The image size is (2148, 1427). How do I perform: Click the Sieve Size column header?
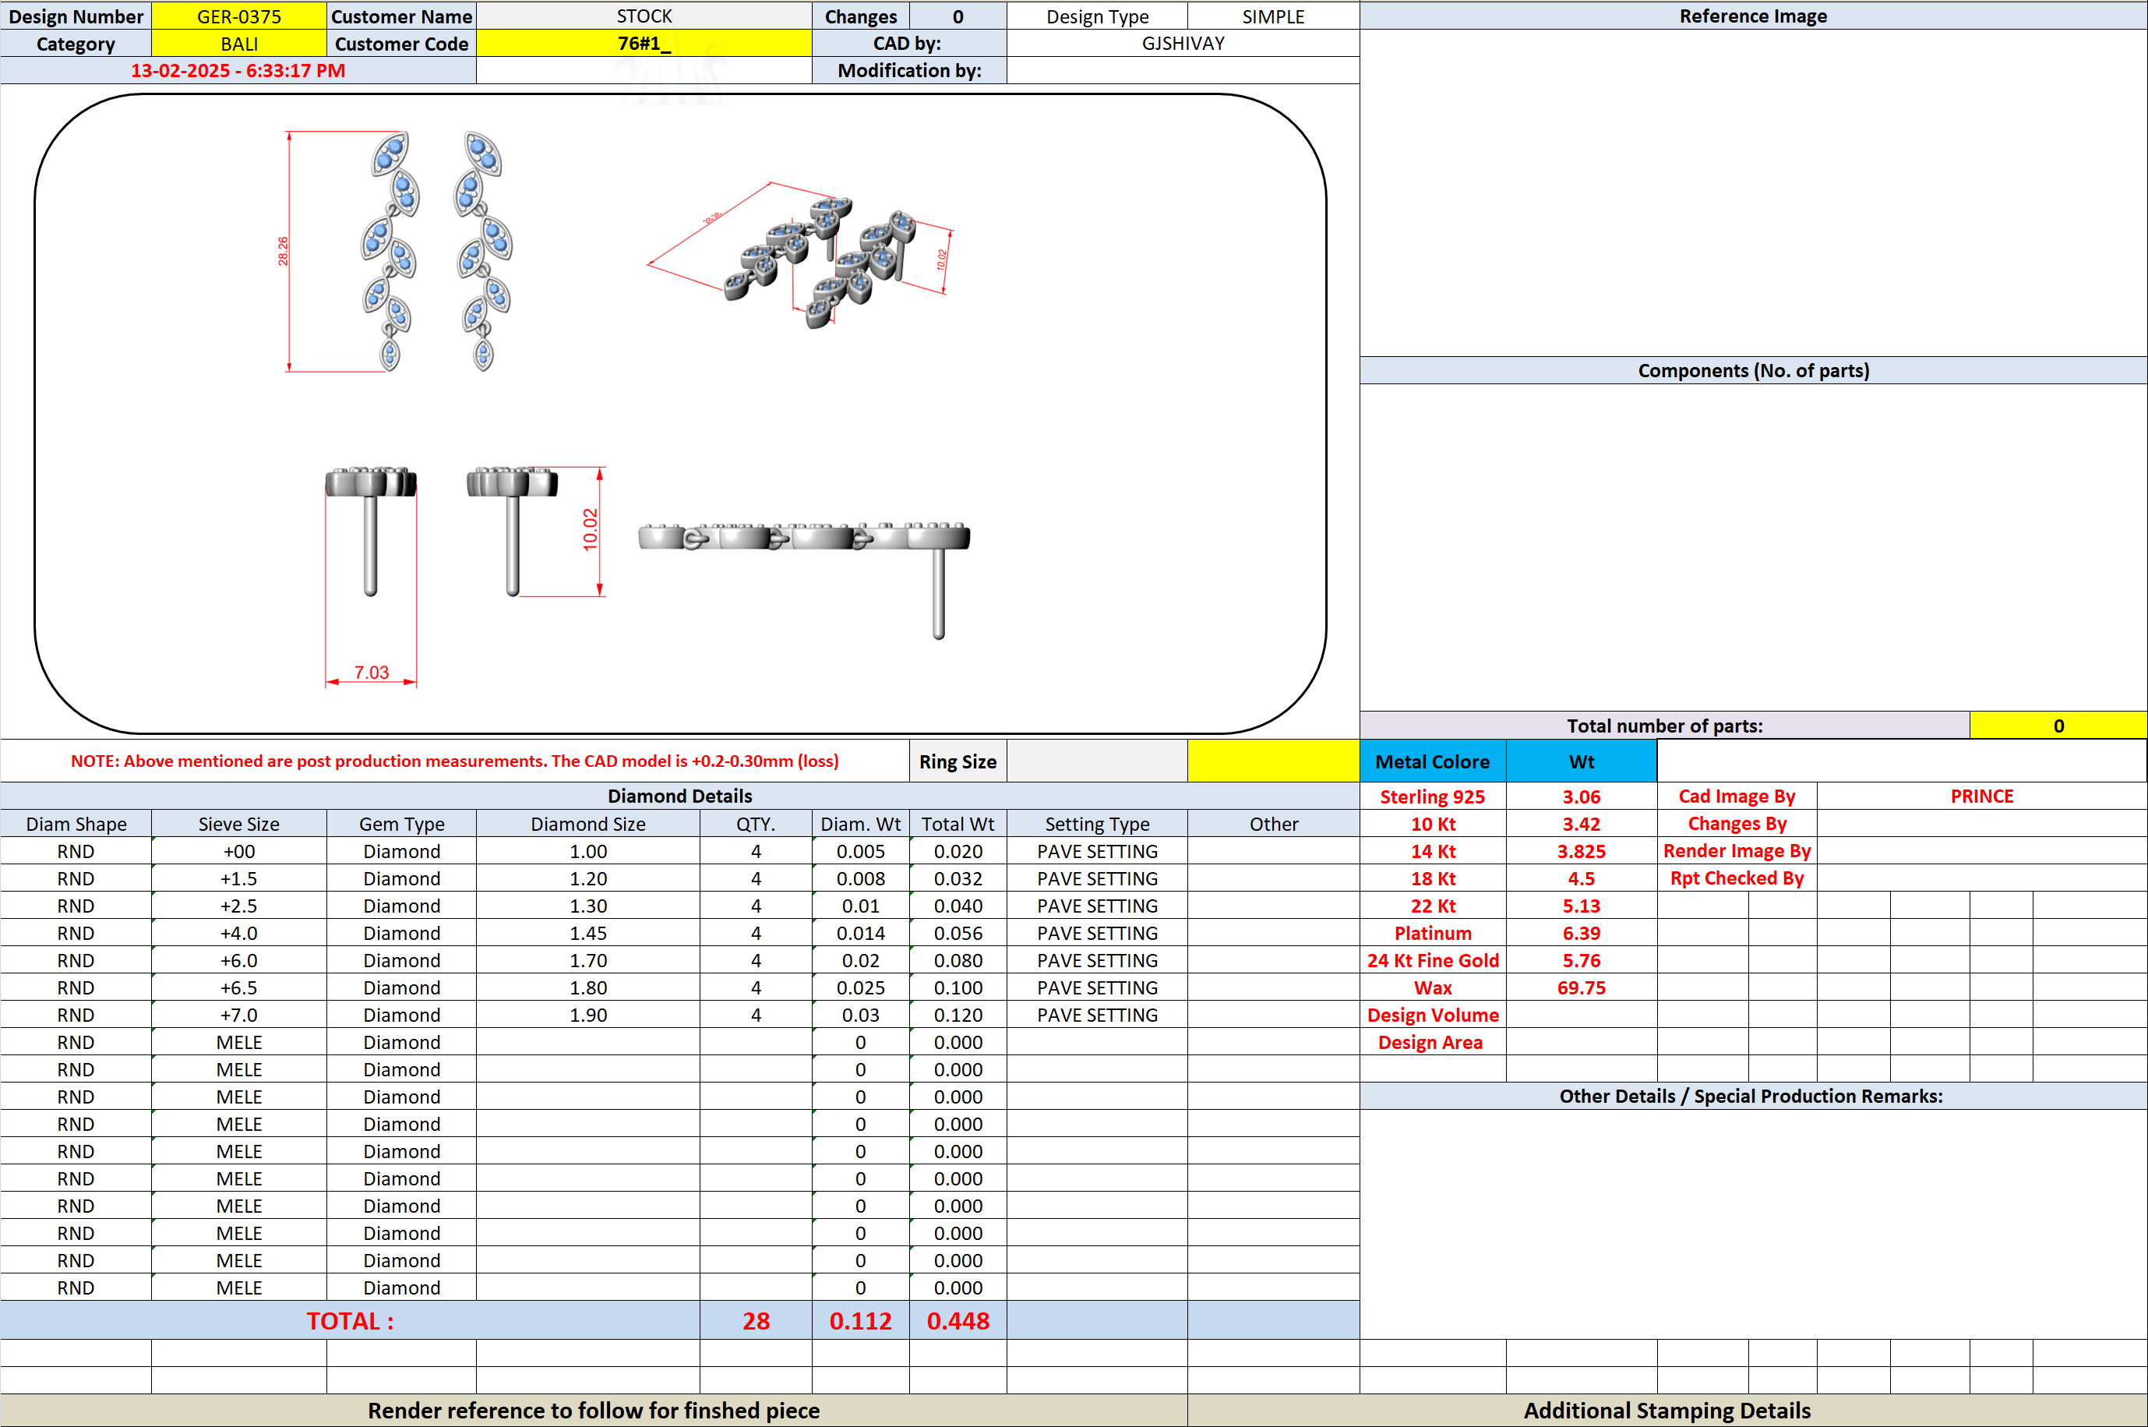238,824
